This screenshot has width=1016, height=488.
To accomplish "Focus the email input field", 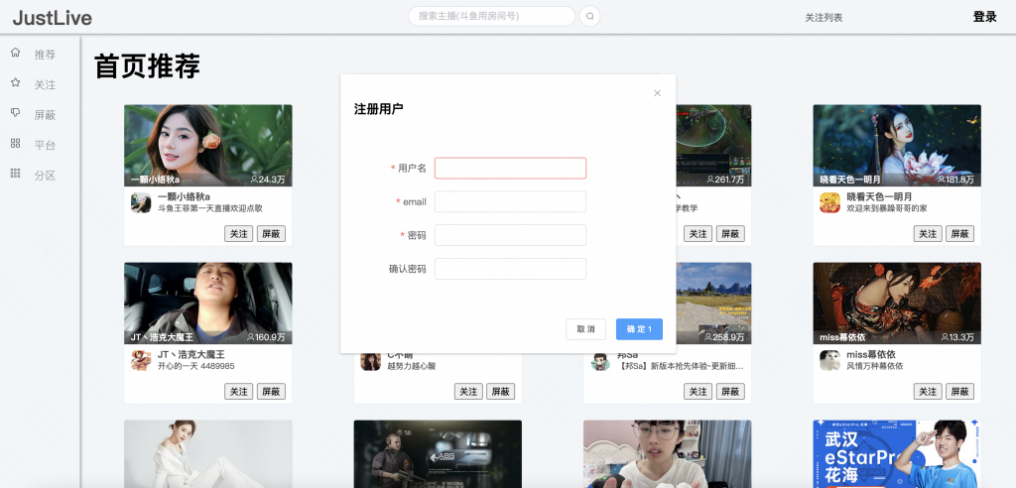I will pos(511,201).
